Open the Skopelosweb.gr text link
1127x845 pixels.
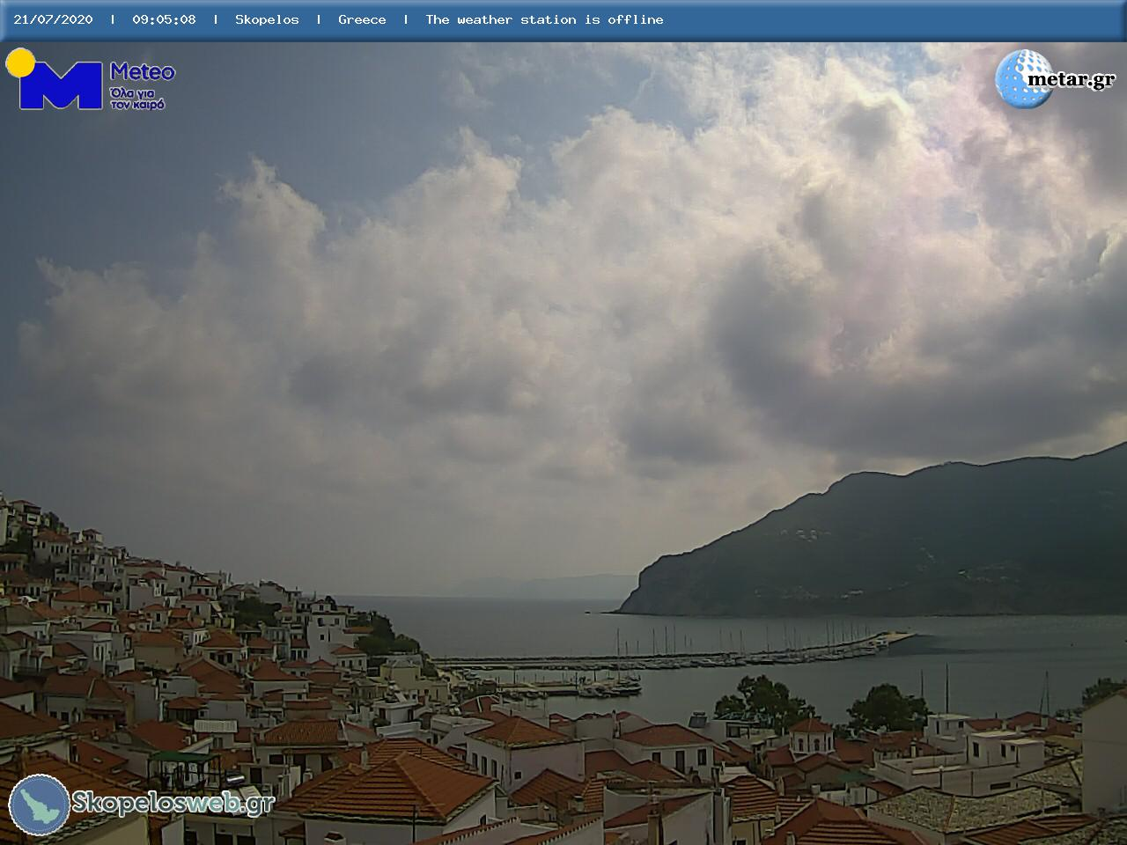click(x=173, y=803)
